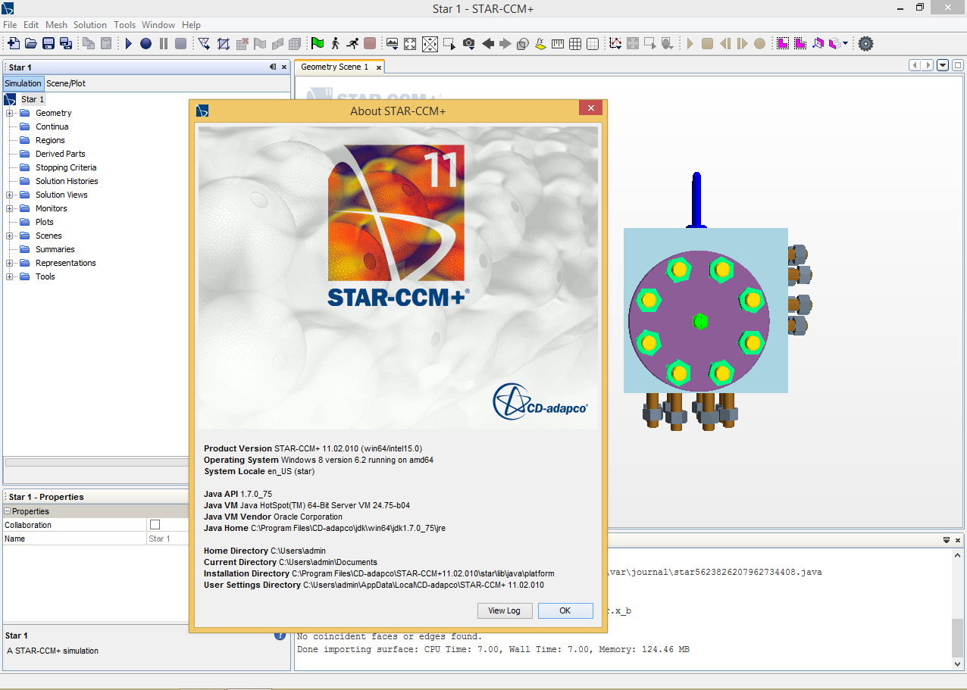Select the Summaries tree item
Screen dimensions: 967x690
point(55,249)
